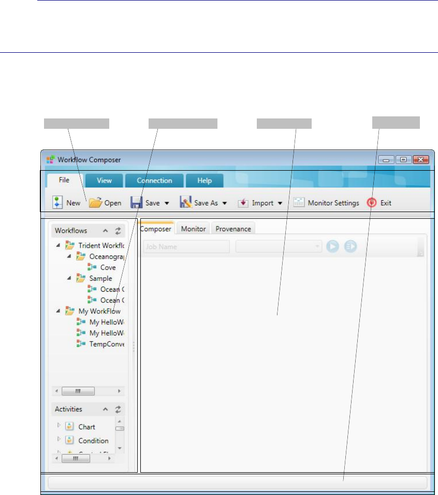The height and width of the screenshot is (495, 438).
Task: Select the TempConve workflow item
Action: [x=107, y=344]
